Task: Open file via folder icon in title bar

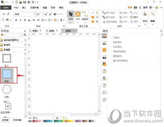Action: (x=21, y=2)
